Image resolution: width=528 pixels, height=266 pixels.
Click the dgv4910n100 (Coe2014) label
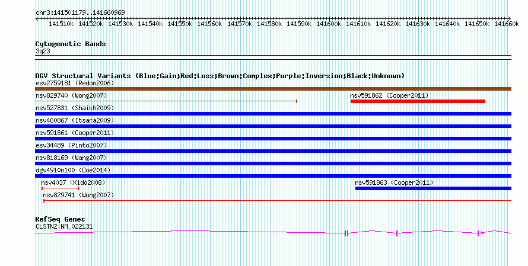(73, 170)
